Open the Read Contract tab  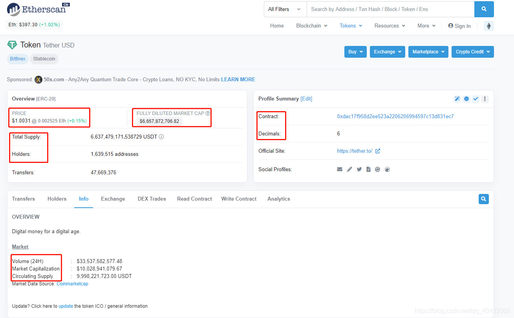point(194,199)
